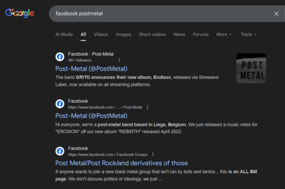Select the All results tab
This screenshot has height=189, width=285.
[83, 34]
